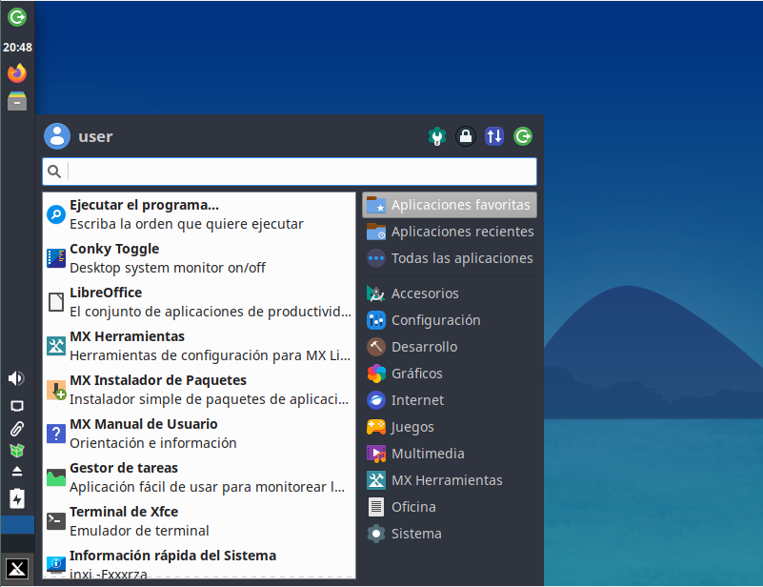Open Terminal de Xfce
This screenshot has width=763, height=587.
[199, 521]
